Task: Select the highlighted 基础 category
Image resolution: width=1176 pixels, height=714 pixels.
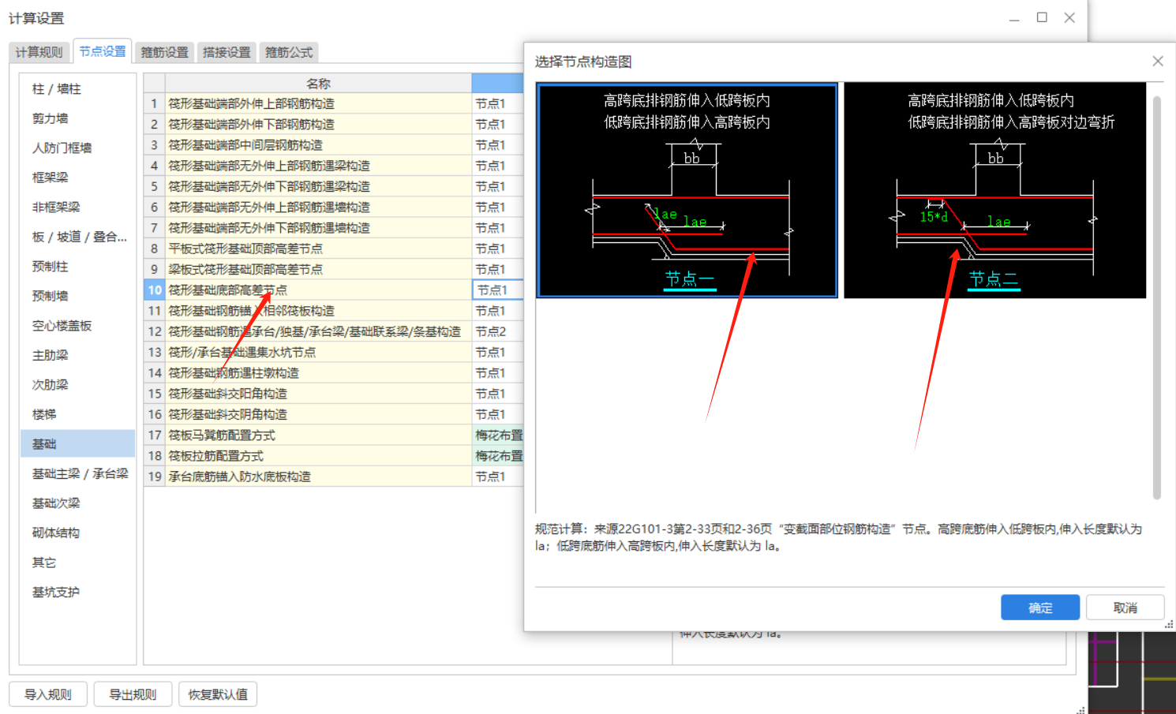Action: click(77, 444)
